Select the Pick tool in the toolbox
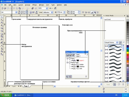 pos(2,17)
